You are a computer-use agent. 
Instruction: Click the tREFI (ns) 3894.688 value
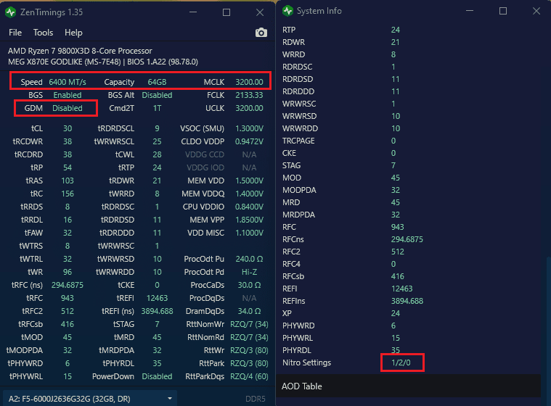pos(157,311)
